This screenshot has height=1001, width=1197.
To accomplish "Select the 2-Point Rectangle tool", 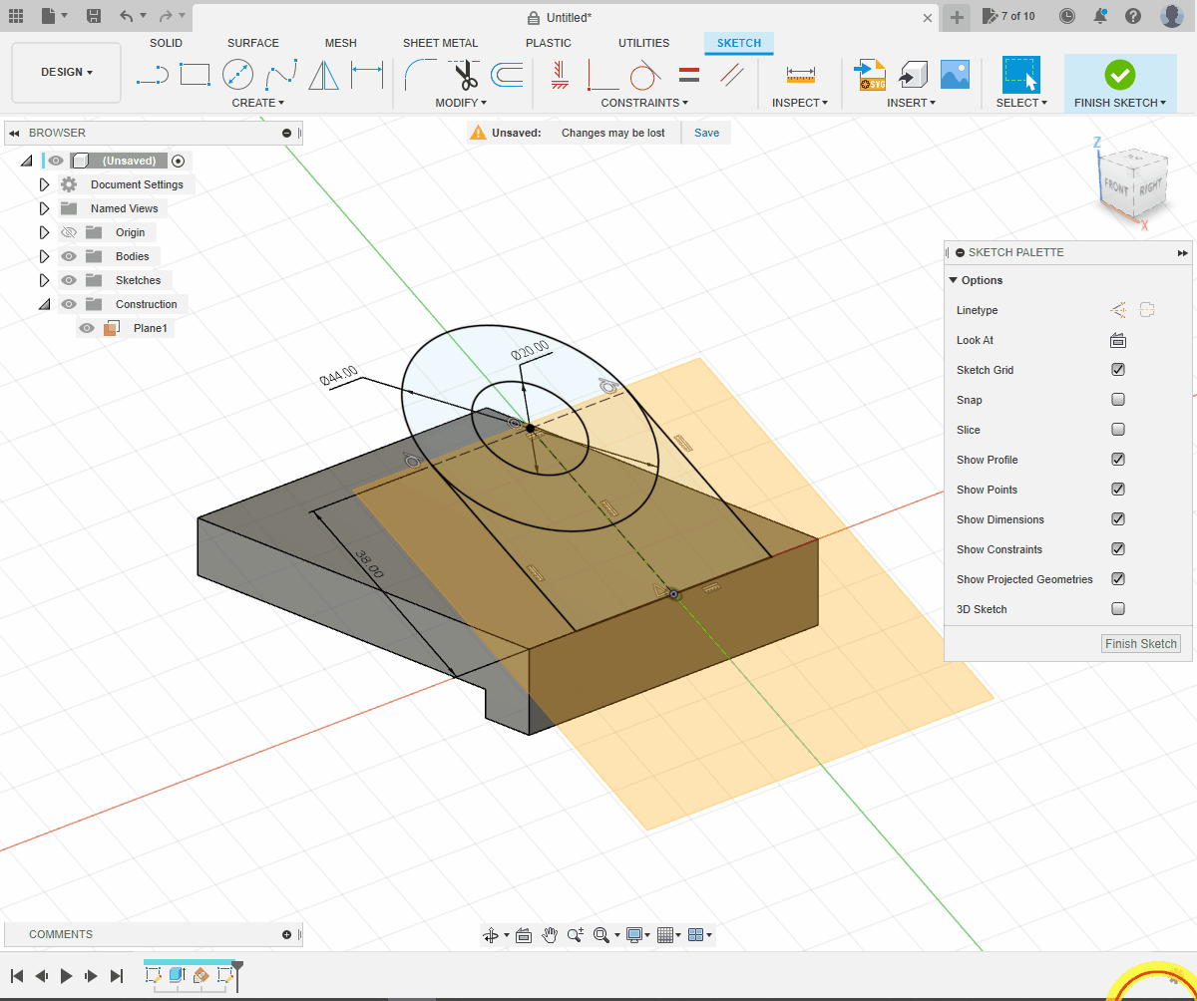I will click(x=195, y=75).
